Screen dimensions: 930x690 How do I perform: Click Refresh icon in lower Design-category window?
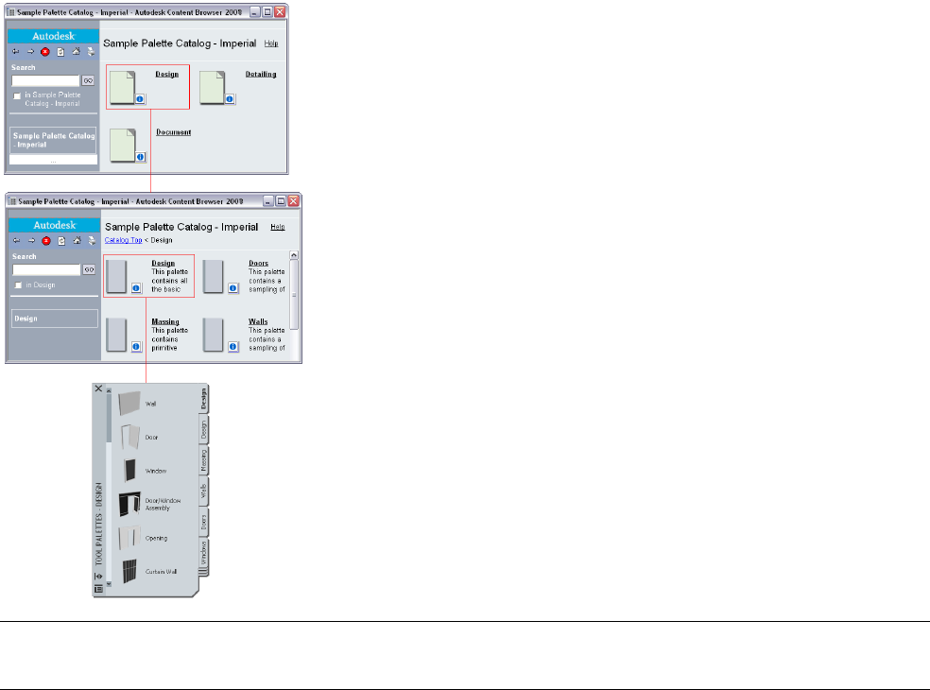(x=61, y=241)
